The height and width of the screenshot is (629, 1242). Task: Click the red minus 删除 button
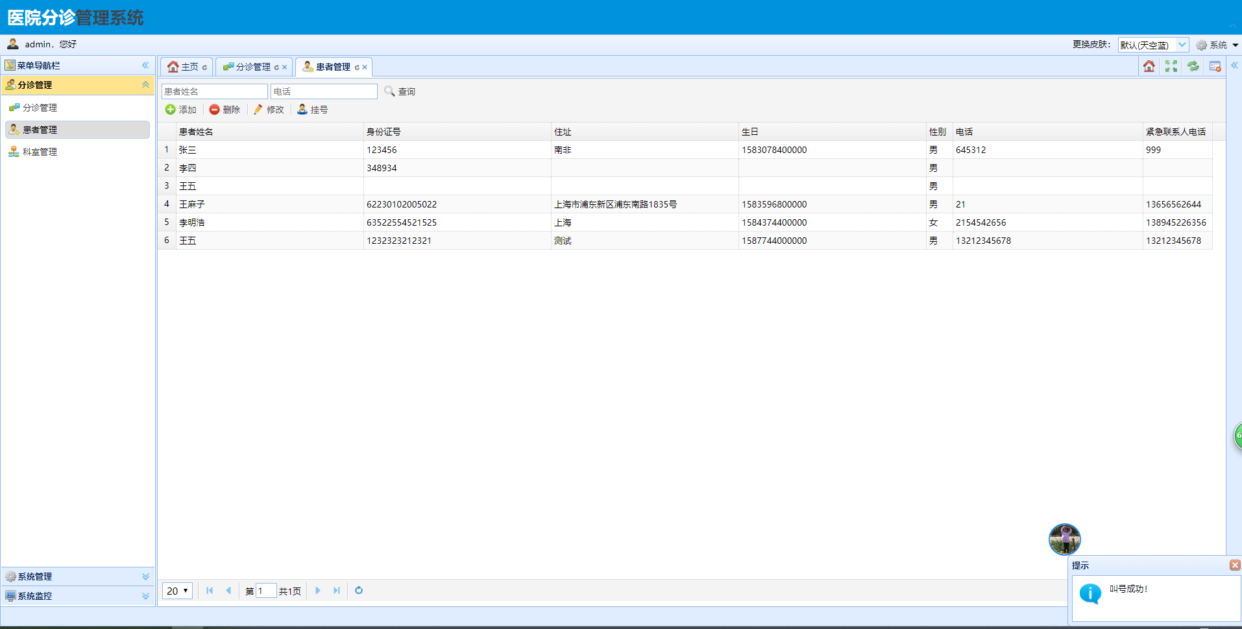point(225,110)
